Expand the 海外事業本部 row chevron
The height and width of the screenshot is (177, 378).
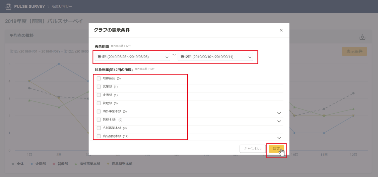pyautogui.click(x=279, y=113)
